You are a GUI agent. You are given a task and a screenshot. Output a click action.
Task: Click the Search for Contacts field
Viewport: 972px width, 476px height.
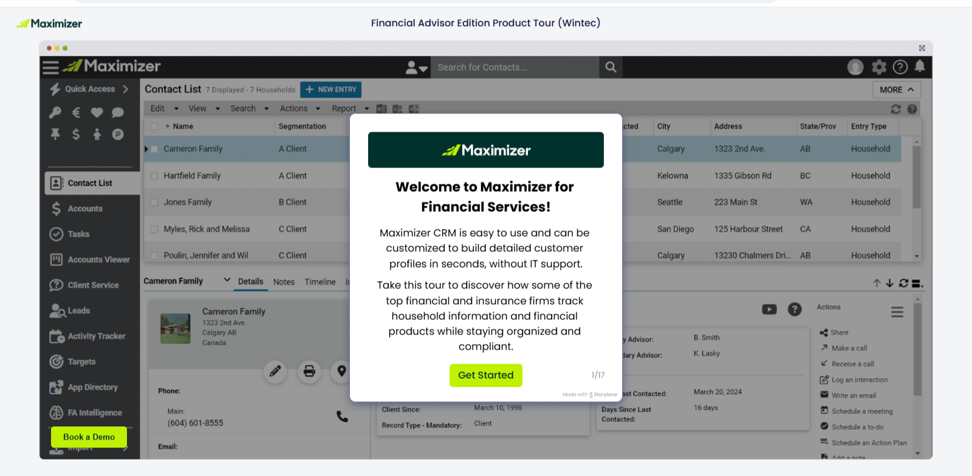[x=515, y=67]
